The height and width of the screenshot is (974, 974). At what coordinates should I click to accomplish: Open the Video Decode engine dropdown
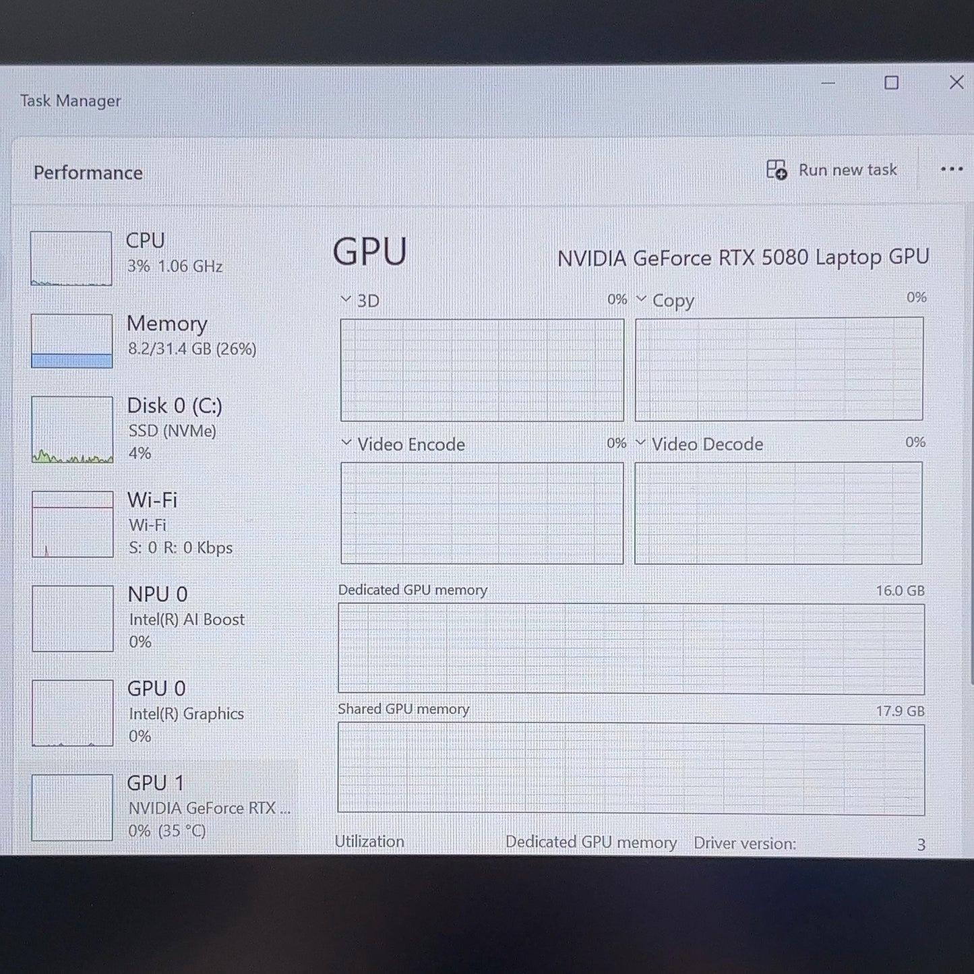(x=640, y=442)
